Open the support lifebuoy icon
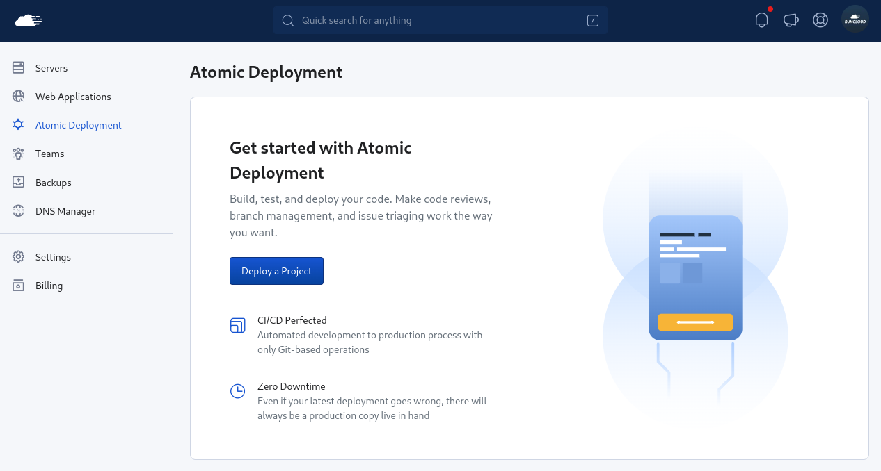 click(x=820, y=20)
